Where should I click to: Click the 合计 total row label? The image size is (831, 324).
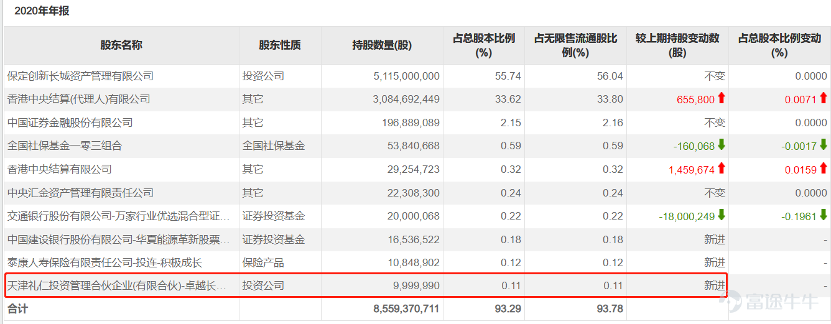coord(17,308)
